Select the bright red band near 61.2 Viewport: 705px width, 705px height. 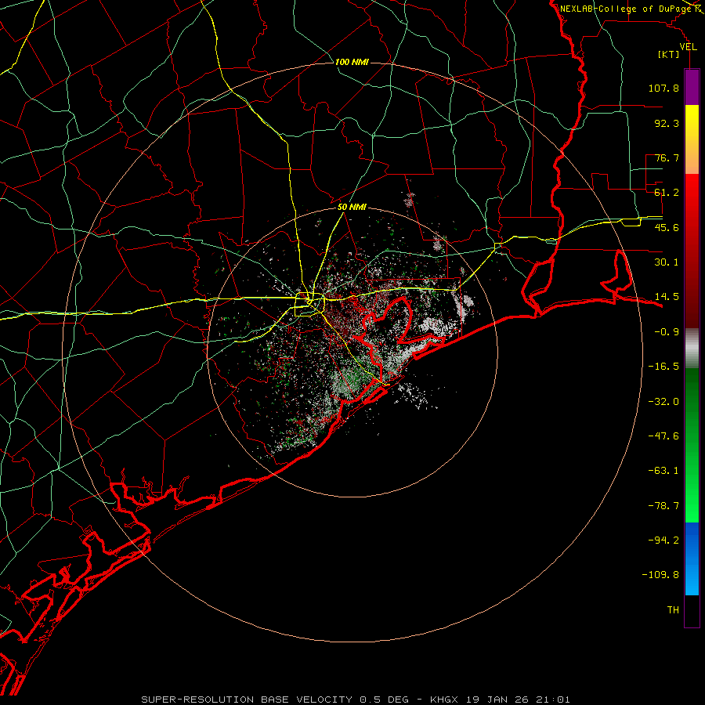(x=692, y=192)
